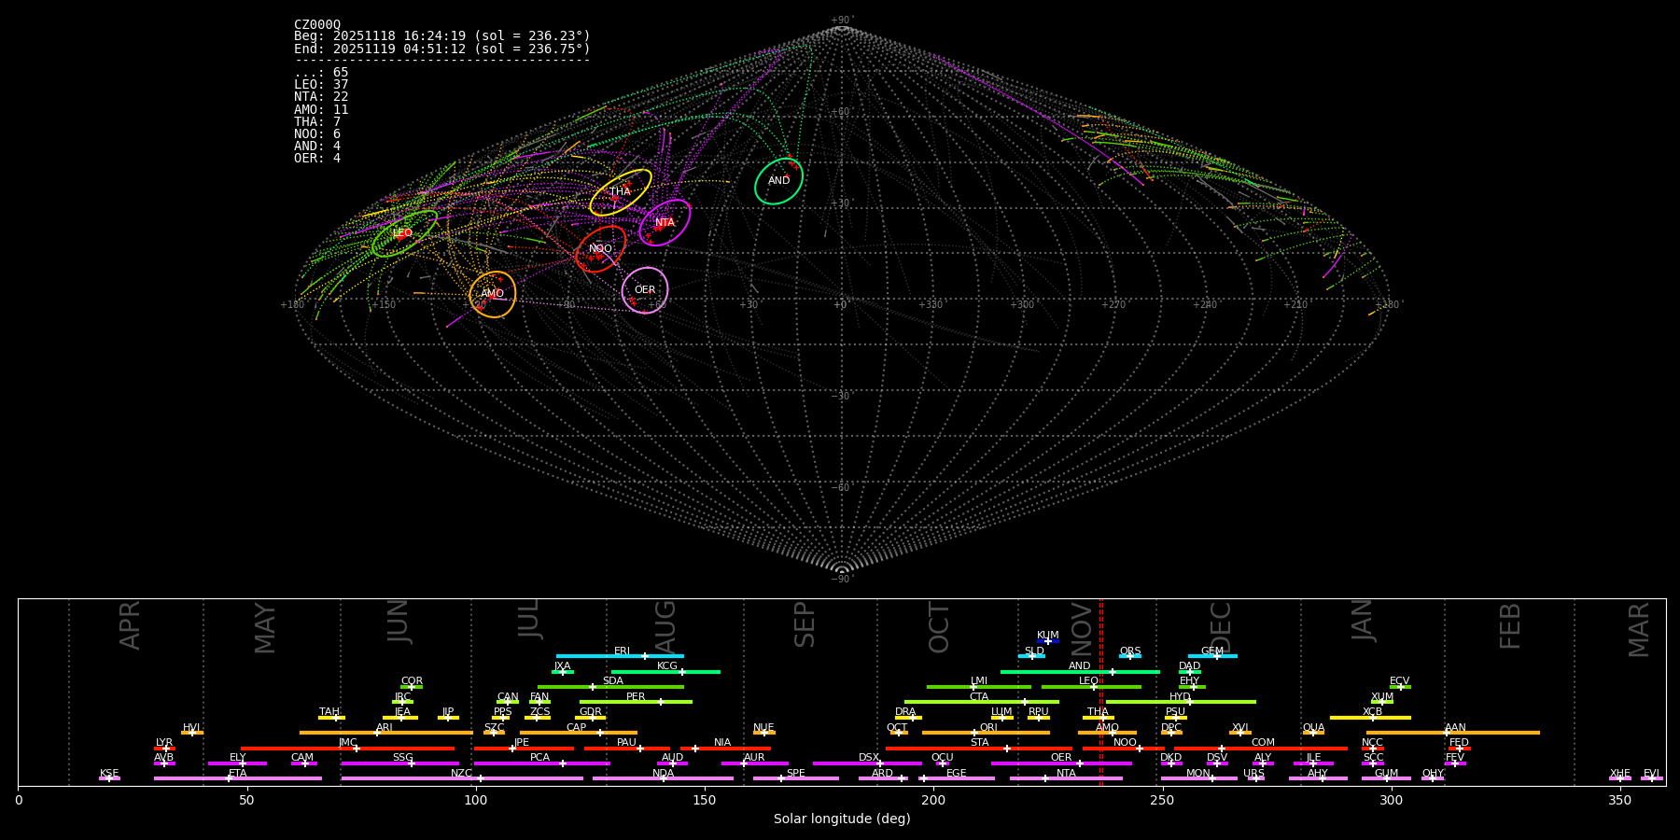Click the 200 tick on longitude axis
This screenshot has height=840, width=1680.
point(933,801)
